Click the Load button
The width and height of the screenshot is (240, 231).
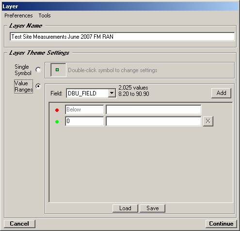pyautogui.click(x=125, y=208)
